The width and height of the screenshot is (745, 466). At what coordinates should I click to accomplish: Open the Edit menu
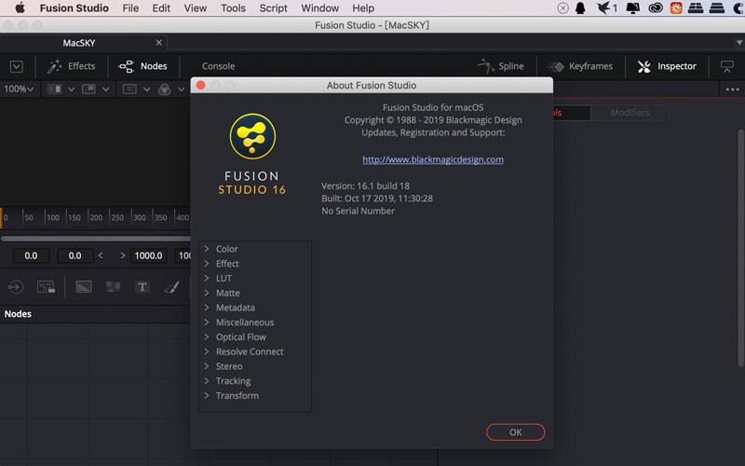(x=161, y=8)
